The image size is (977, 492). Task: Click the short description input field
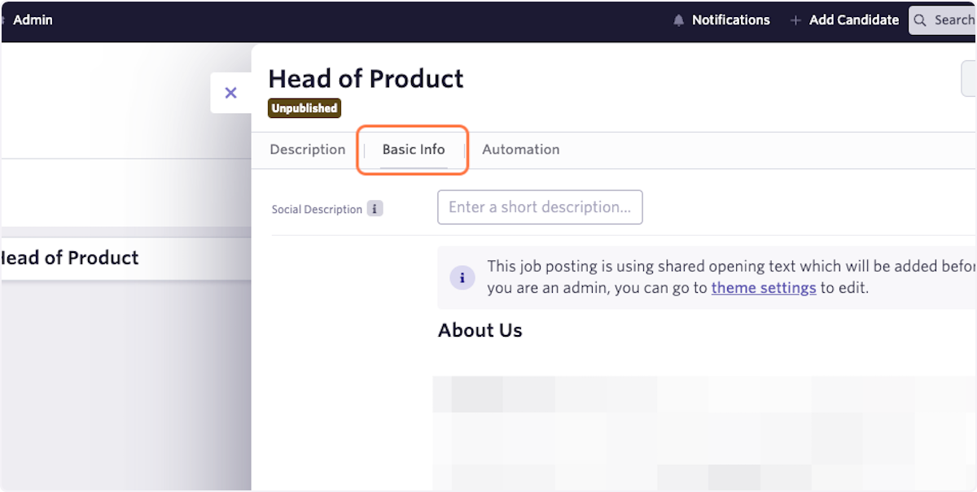tap(540, 207)
